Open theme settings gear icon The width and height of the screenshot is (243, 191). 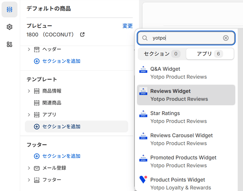point(9,27)
